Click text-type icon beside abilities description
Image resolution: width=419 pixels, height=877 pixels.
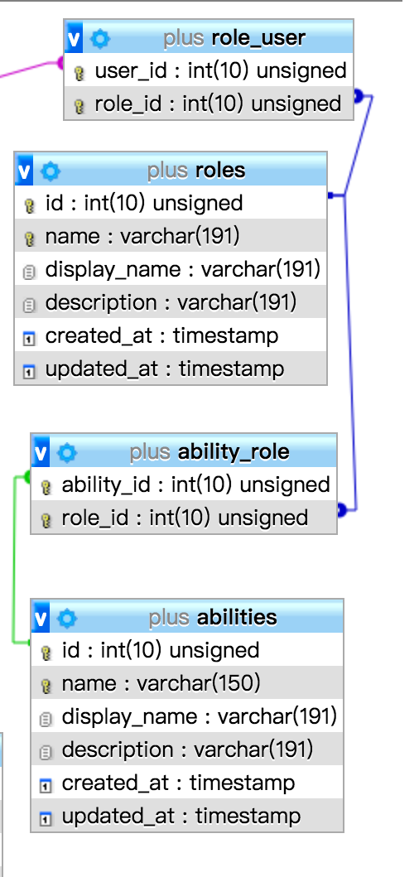(x=46, y=752)
